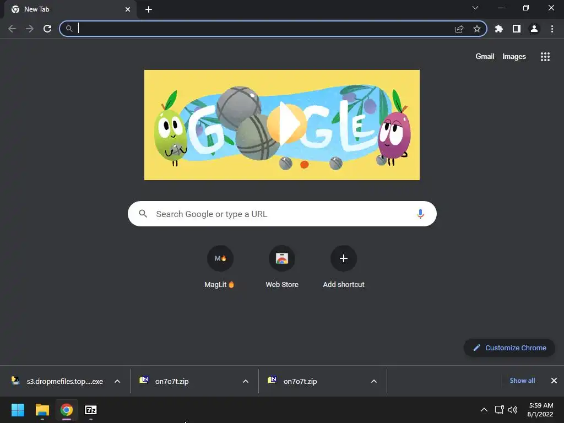The width and height of the screenshot is (564, 423).
Task: Close the New Tab tab
Action: tap(128, 9)
